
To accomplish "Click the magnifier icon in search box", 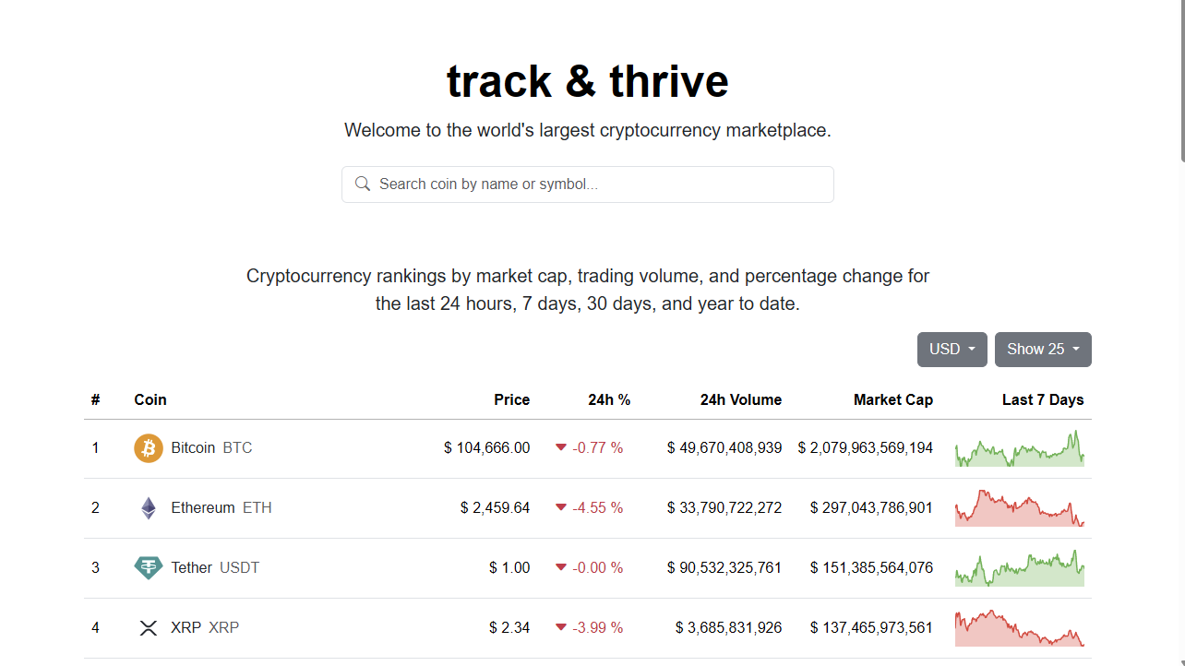I will [x=363, y=184].
